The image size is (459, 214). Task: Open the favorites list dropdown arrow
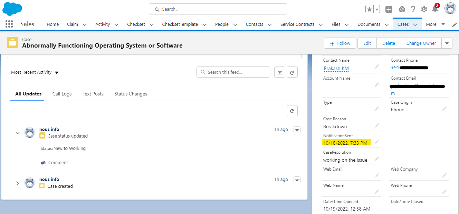click(x=377, y=9)
